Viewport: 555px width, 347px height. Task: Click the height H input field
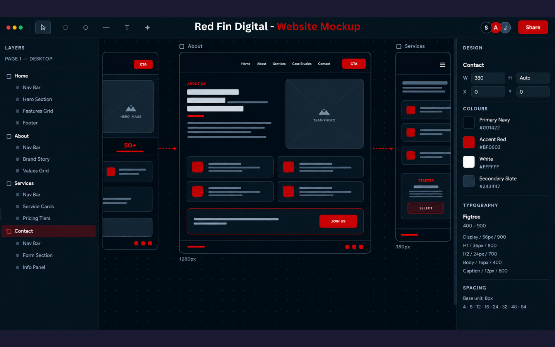point(533,78)
